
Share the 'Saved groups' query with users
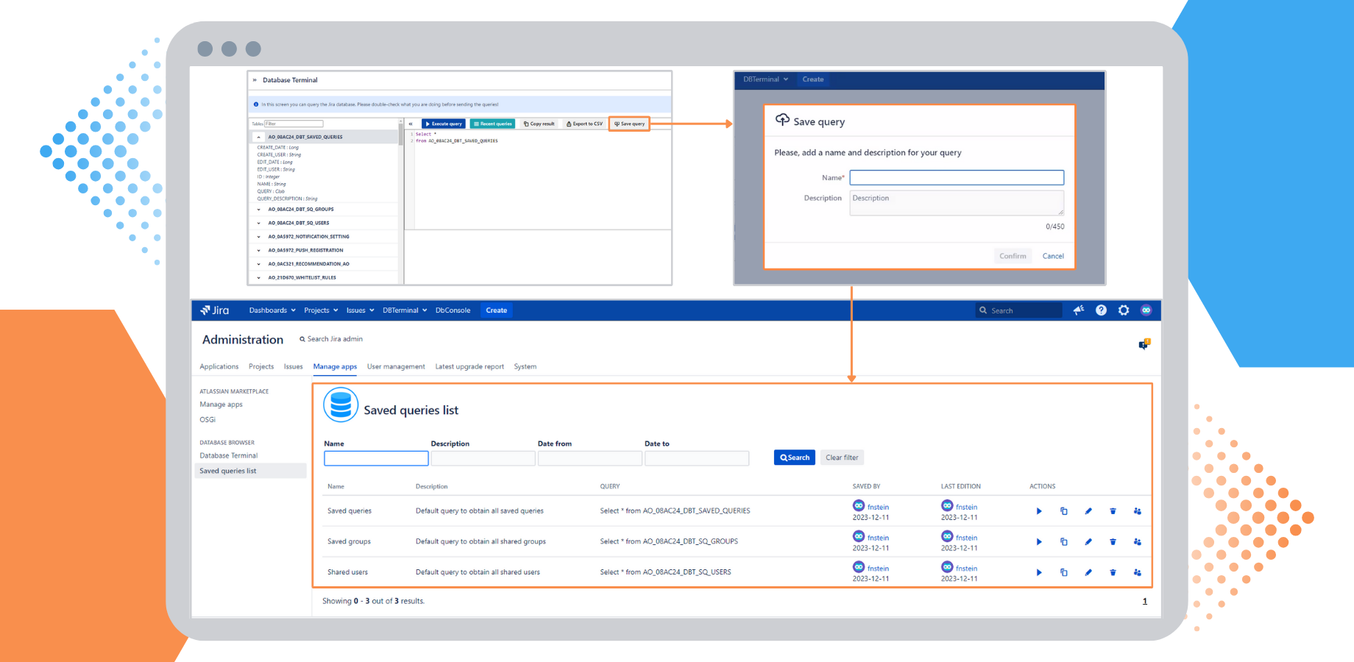(1138, 542)
